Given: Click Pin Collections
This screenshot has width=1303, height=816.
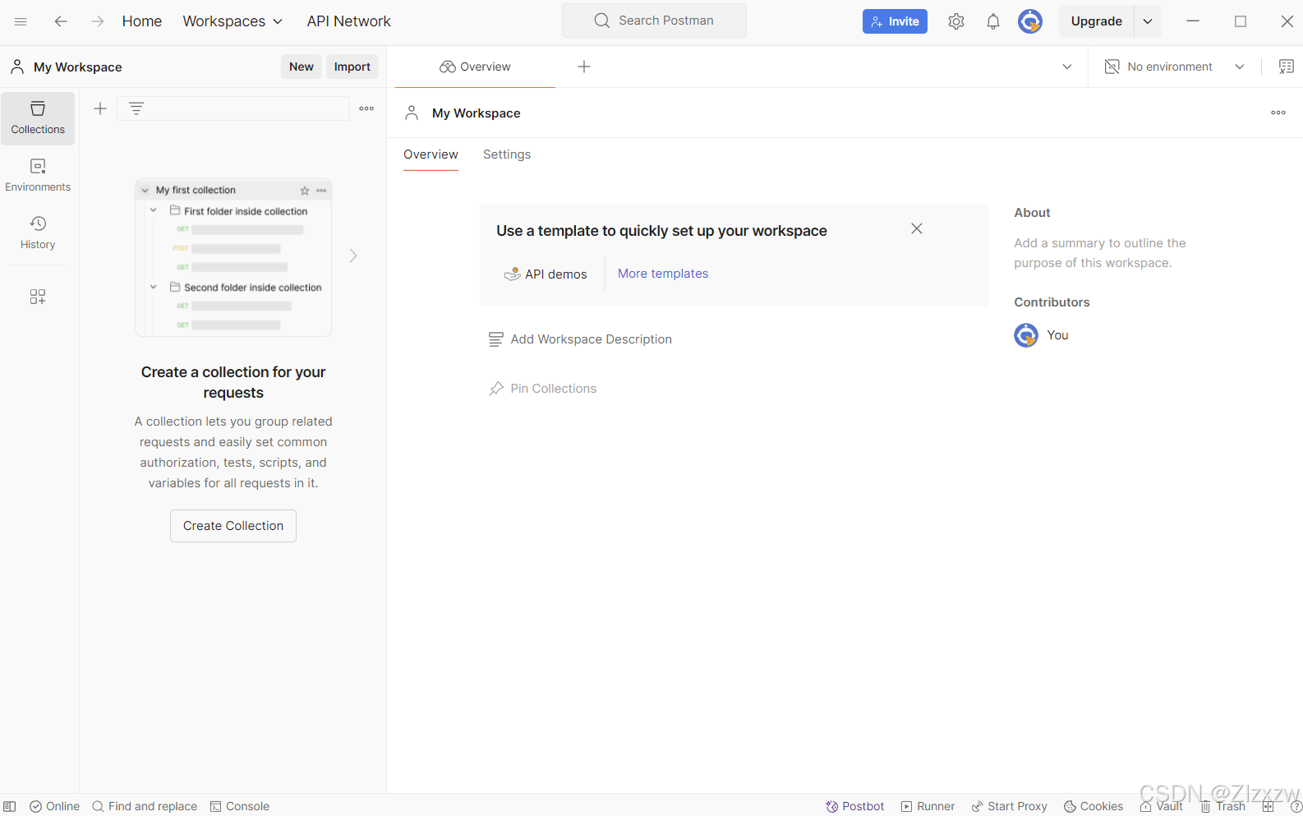Looking at the screenshot, I should point(542,389).
